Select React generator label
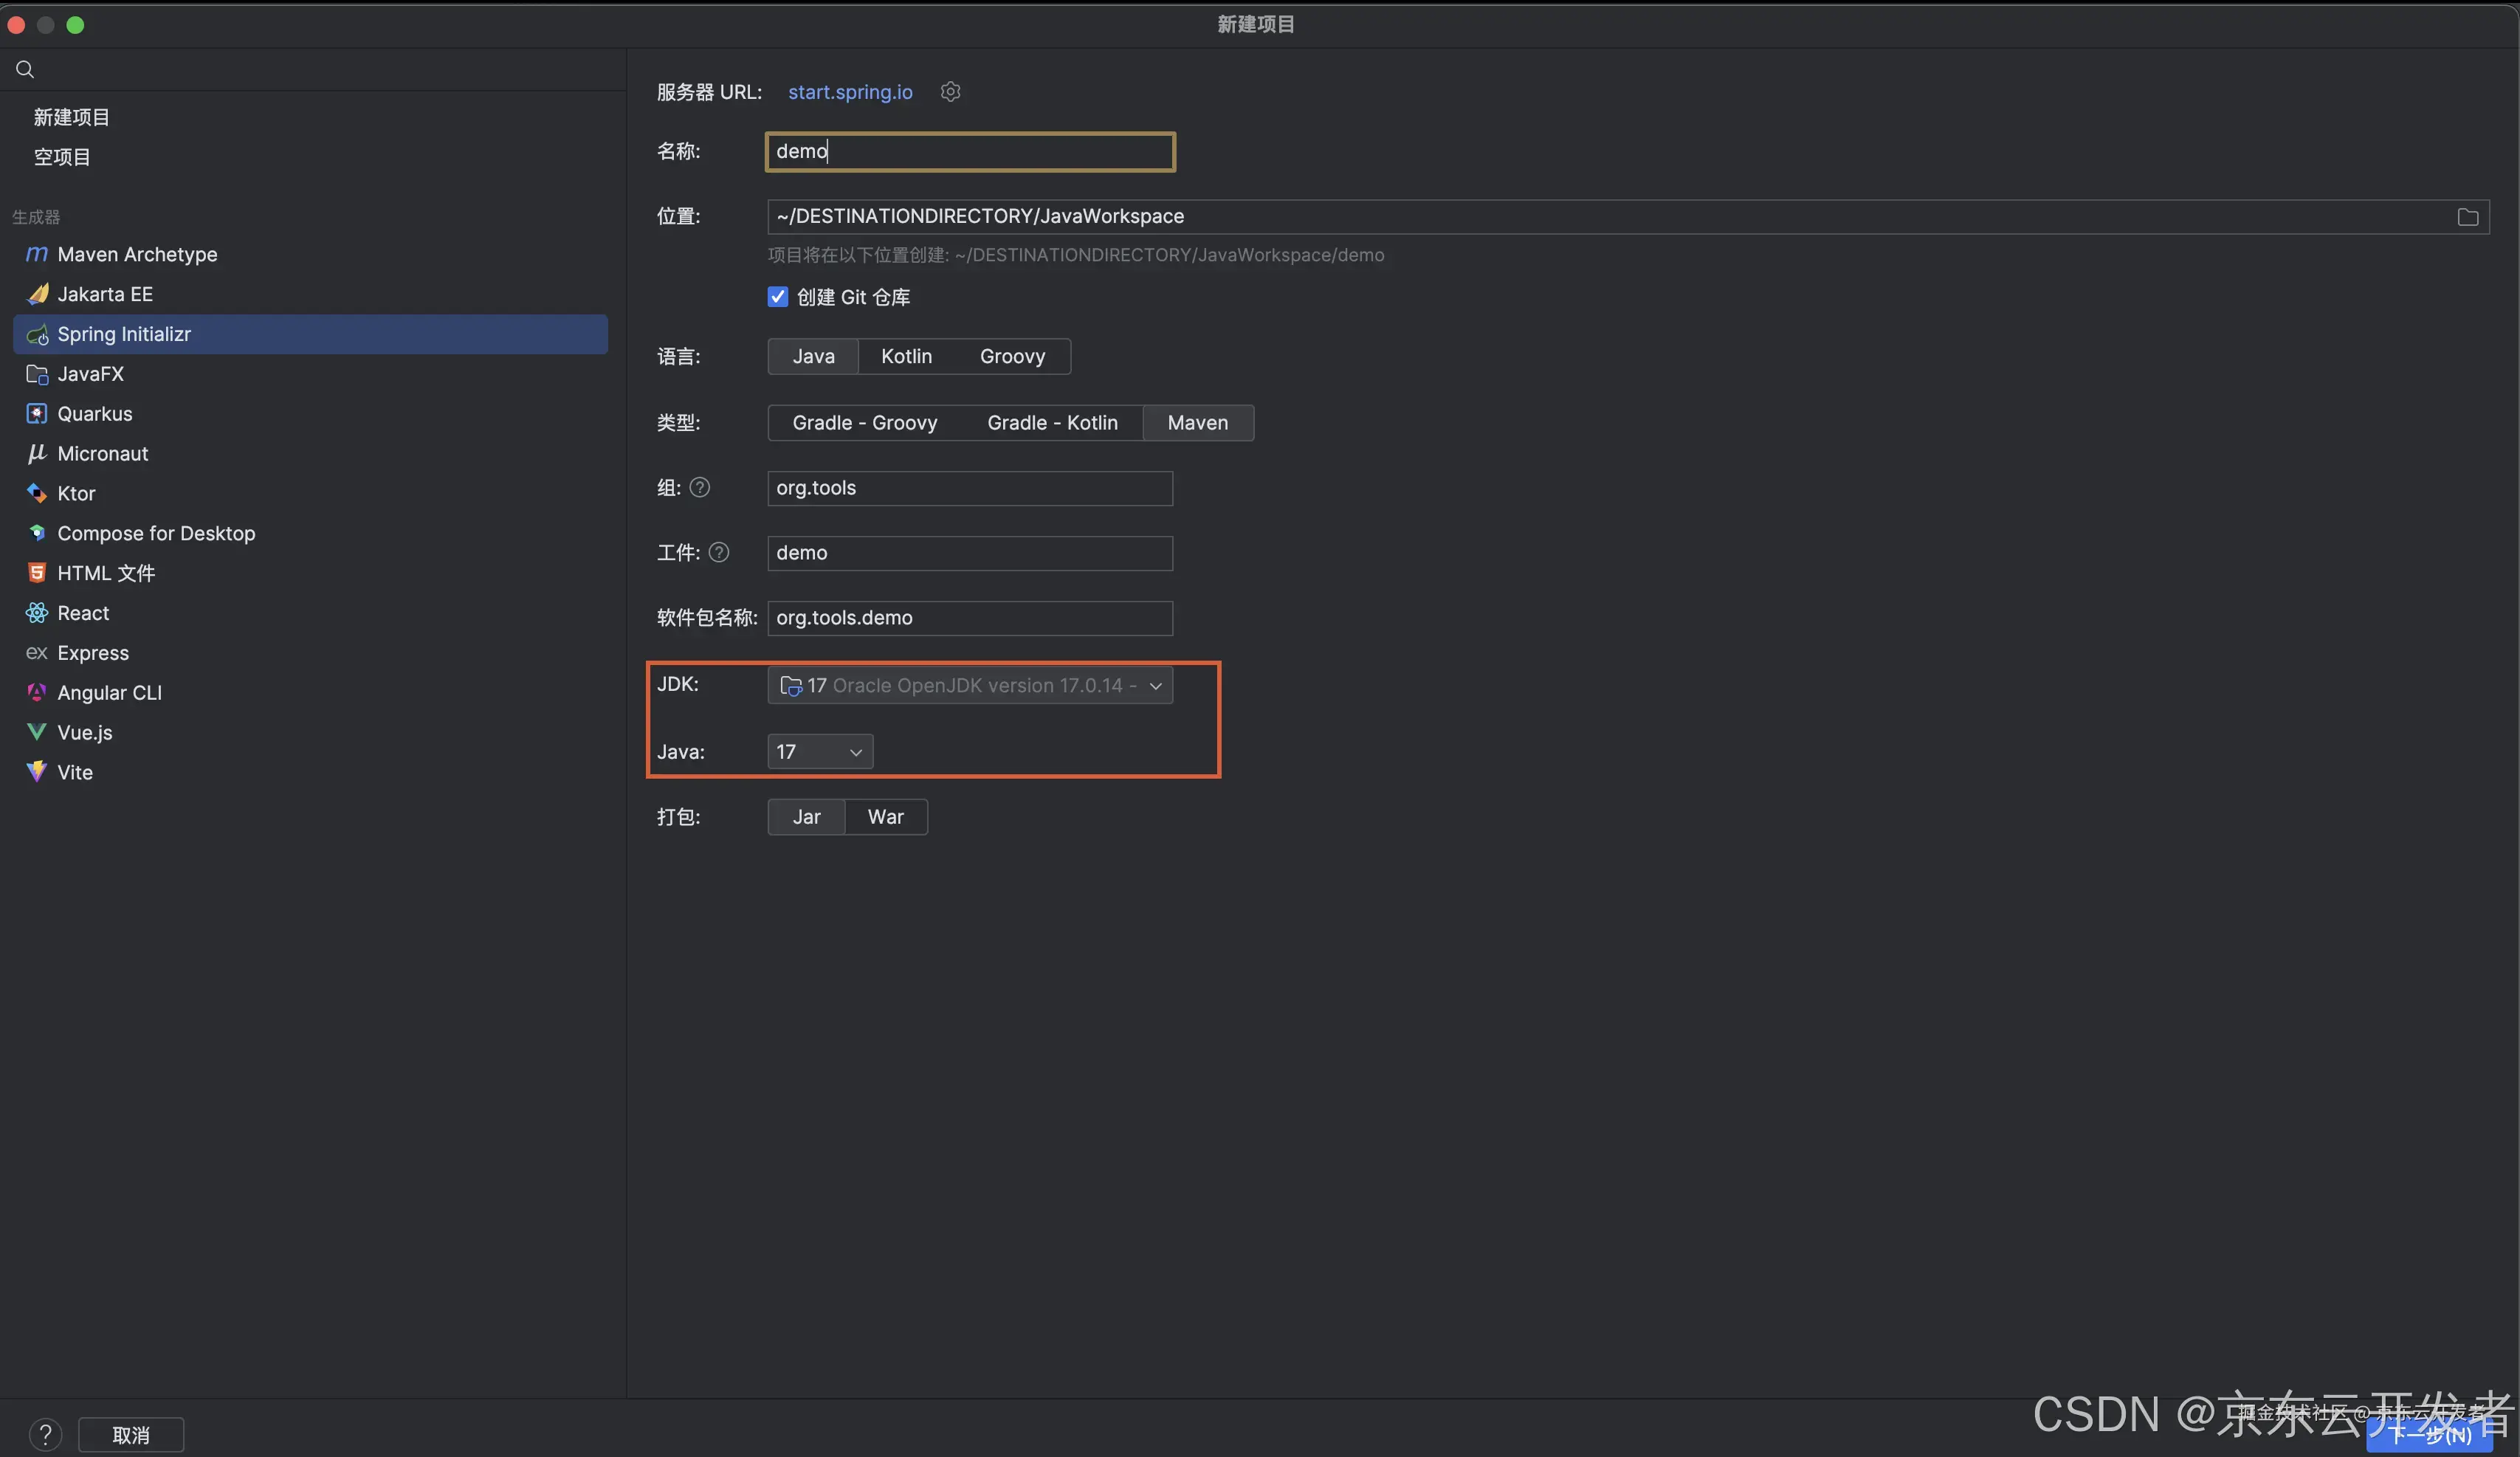Screen dimensions: 2520x1457 tap(83, 613)
